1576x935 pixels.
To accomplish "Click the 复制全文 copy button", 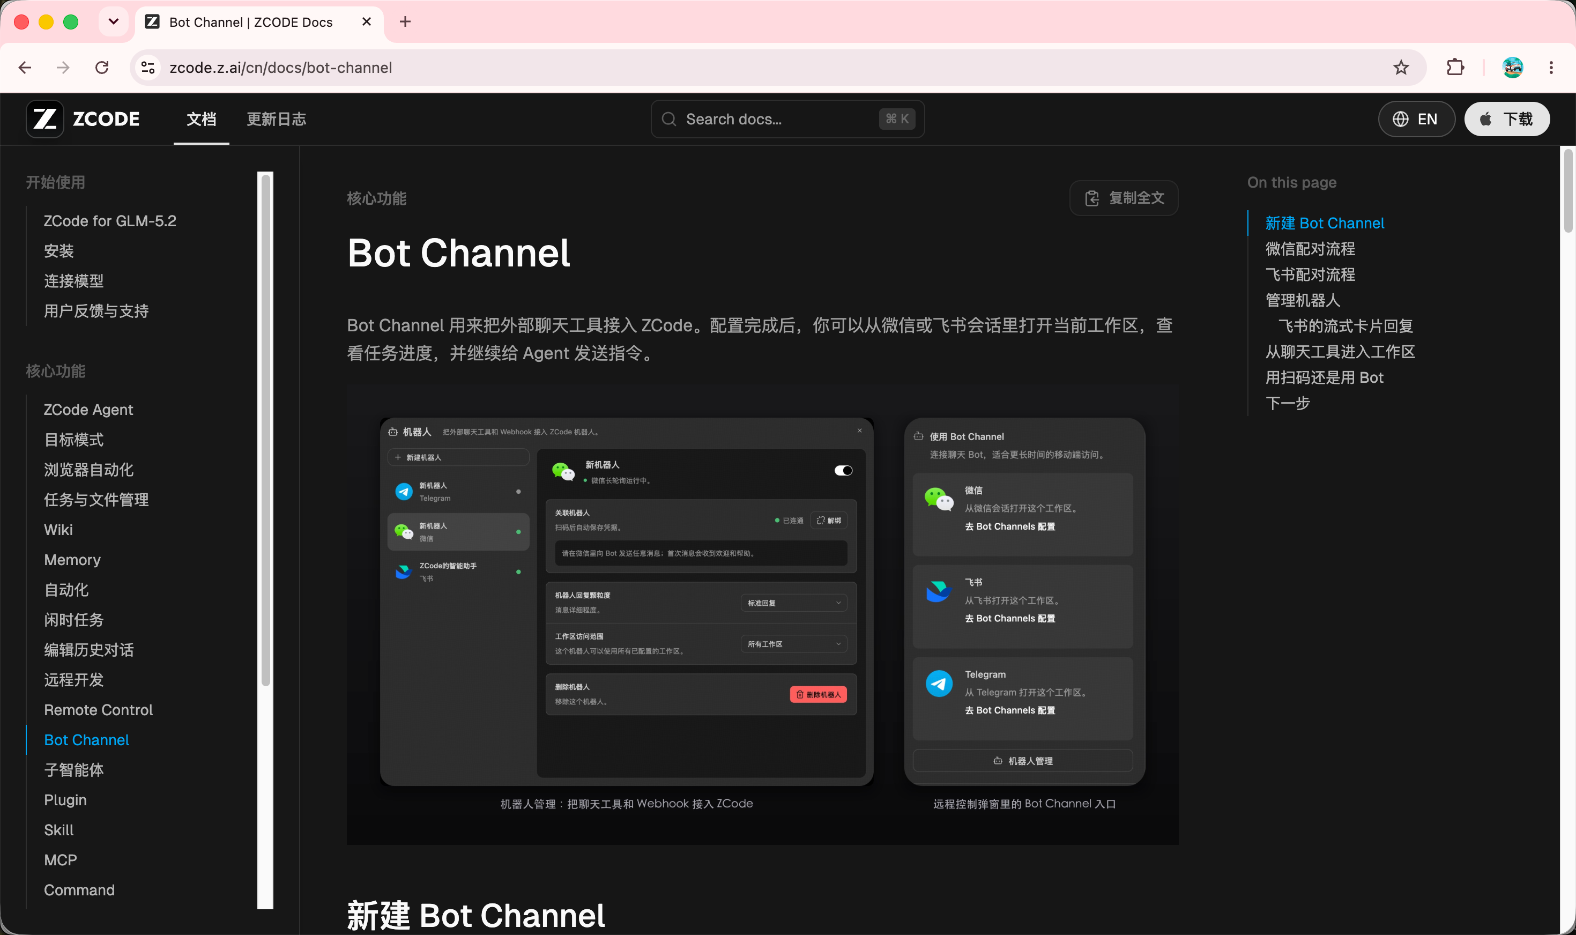I will coord(1124,198).
